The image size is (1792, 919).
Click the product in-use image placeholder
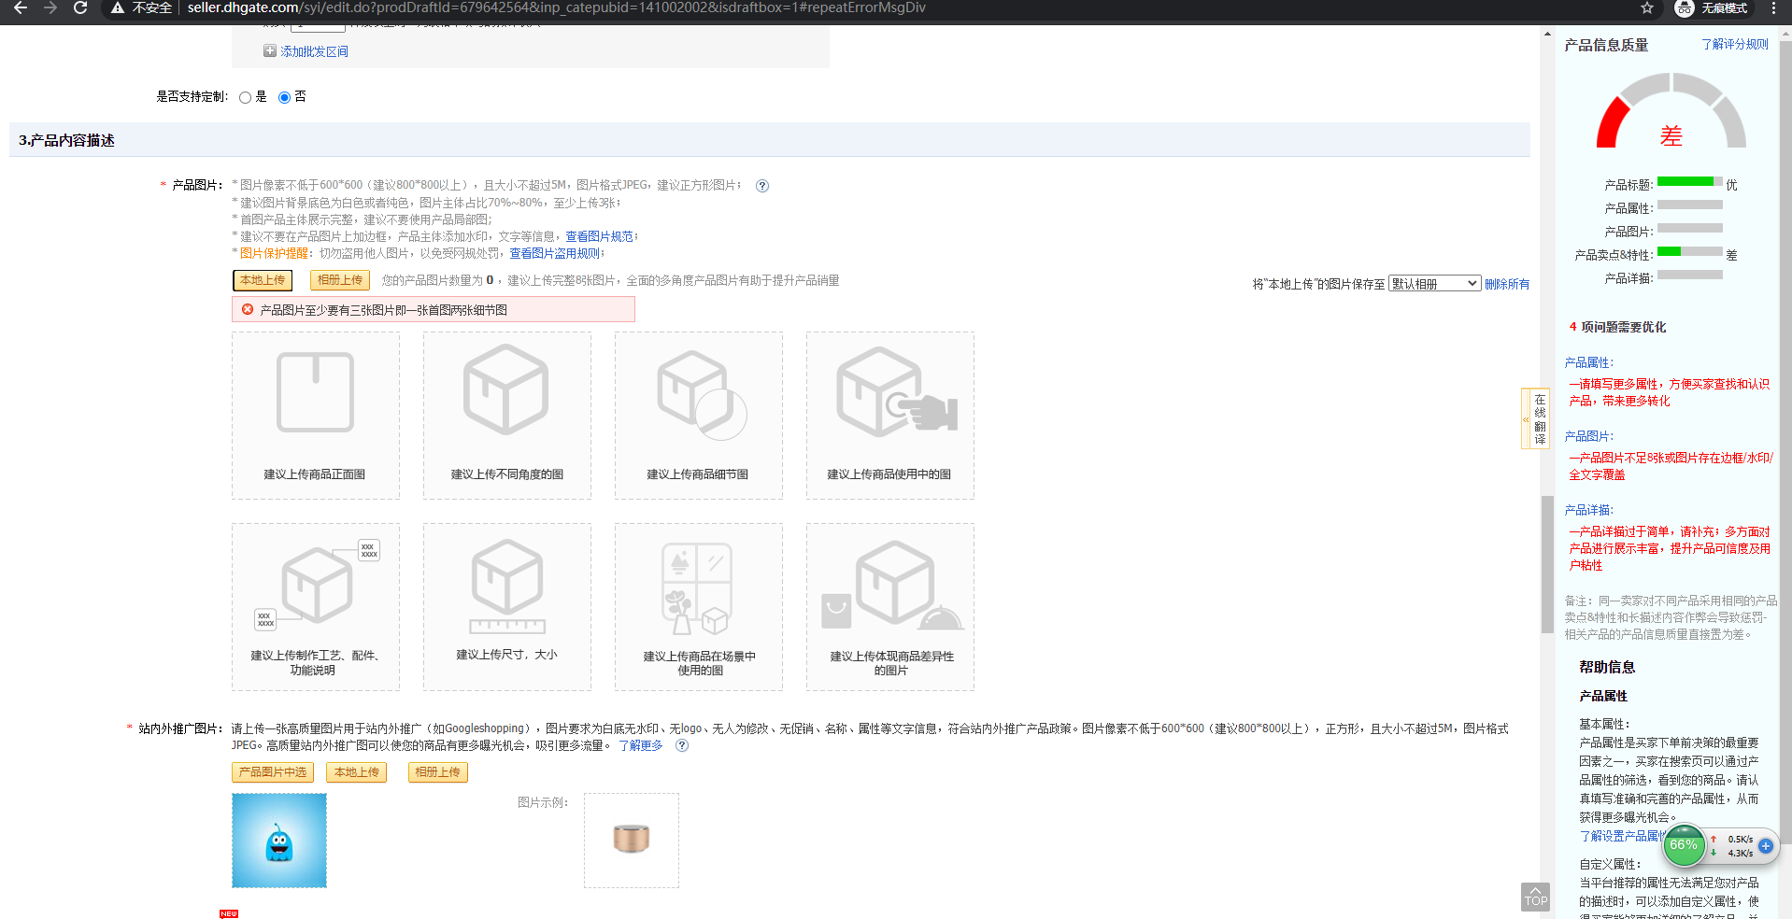tap(889, 415)
